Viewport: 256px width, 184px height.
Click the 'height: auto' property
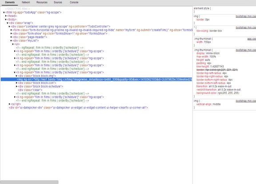click(x=203, y=60)
